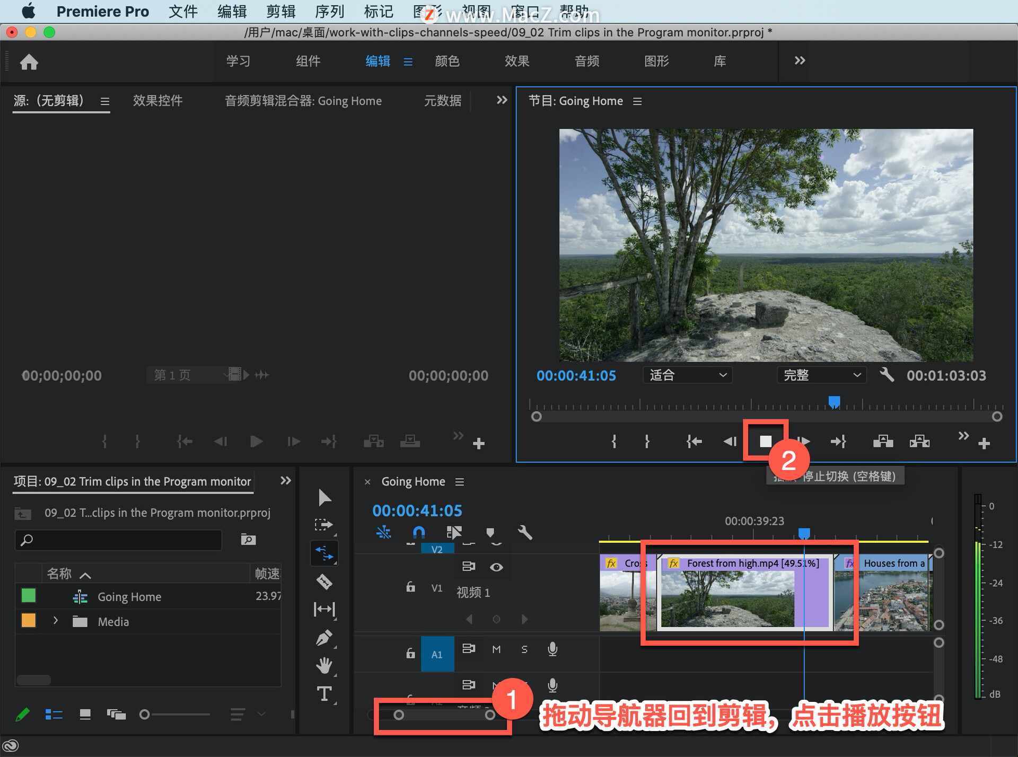Select the Type tool
1018x757 pixels.
(x=324, y=694)
